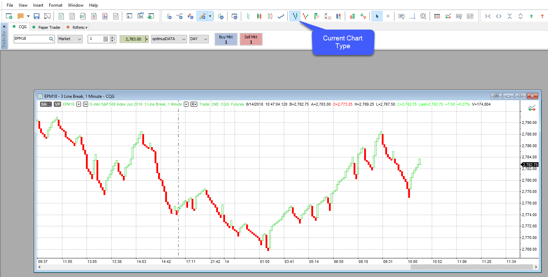548x277 pixels.
Task: Open the Help menu
Action: [93, 5]
